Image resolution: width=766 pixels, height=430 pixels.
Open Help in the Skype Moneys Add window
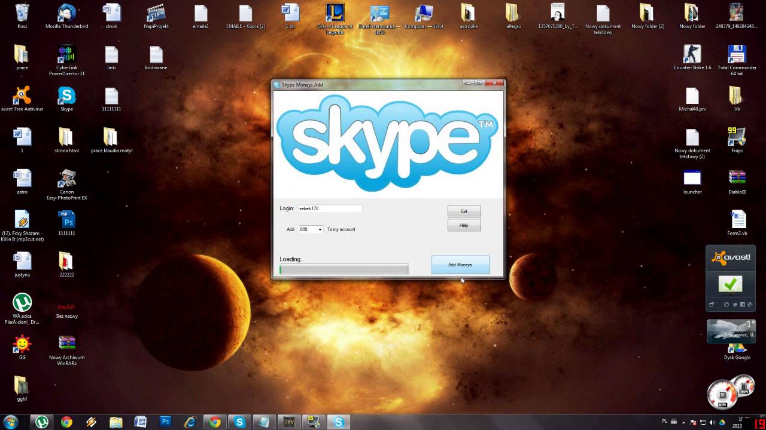click(x=464, y=225)
